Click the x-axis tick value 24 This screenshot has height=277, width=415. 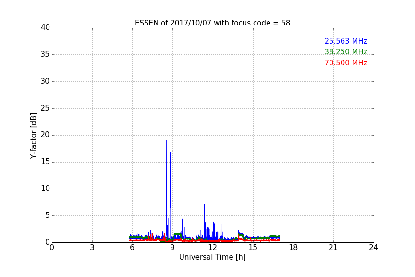pyautogui.click(x=373, y=248)
